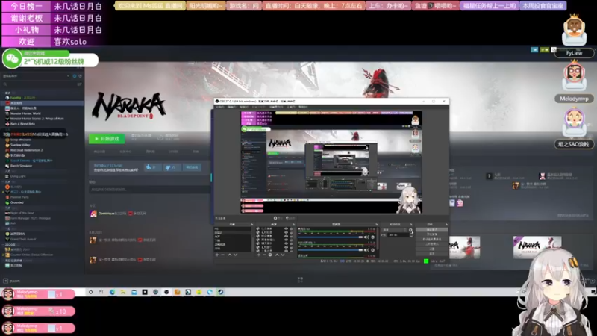
Task: Remove selected scene with minus icon in OBS
Action: pos(222,255)
